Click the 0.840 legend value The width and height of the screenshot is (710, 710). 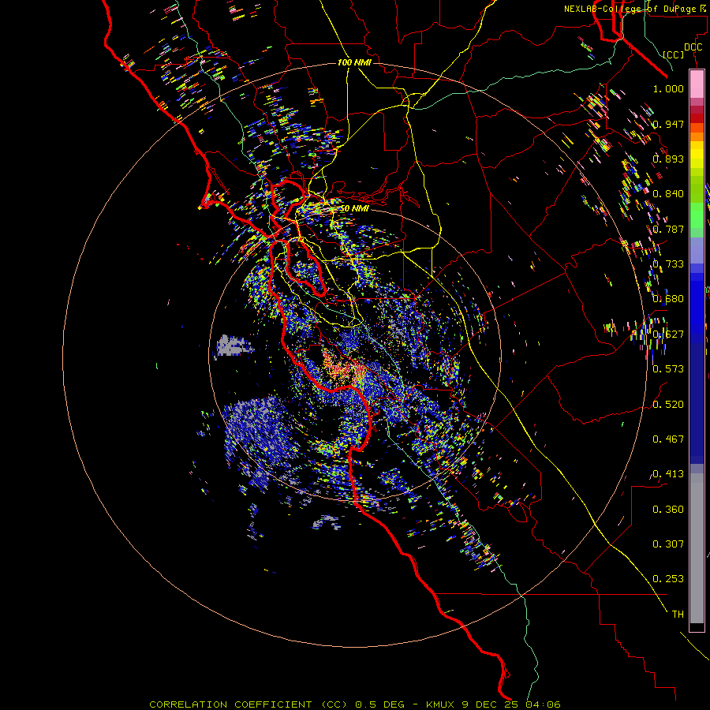668,194
